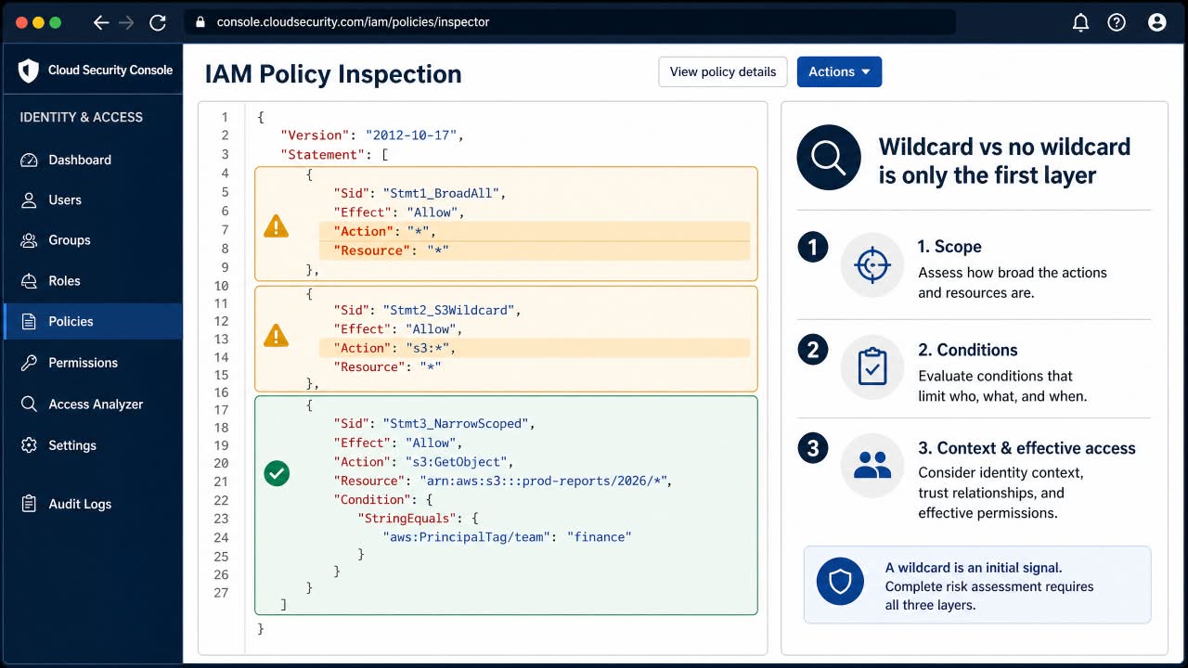Click the Settings gear icon
Viewport: 1188px width, 668px height.
(29, 445)
